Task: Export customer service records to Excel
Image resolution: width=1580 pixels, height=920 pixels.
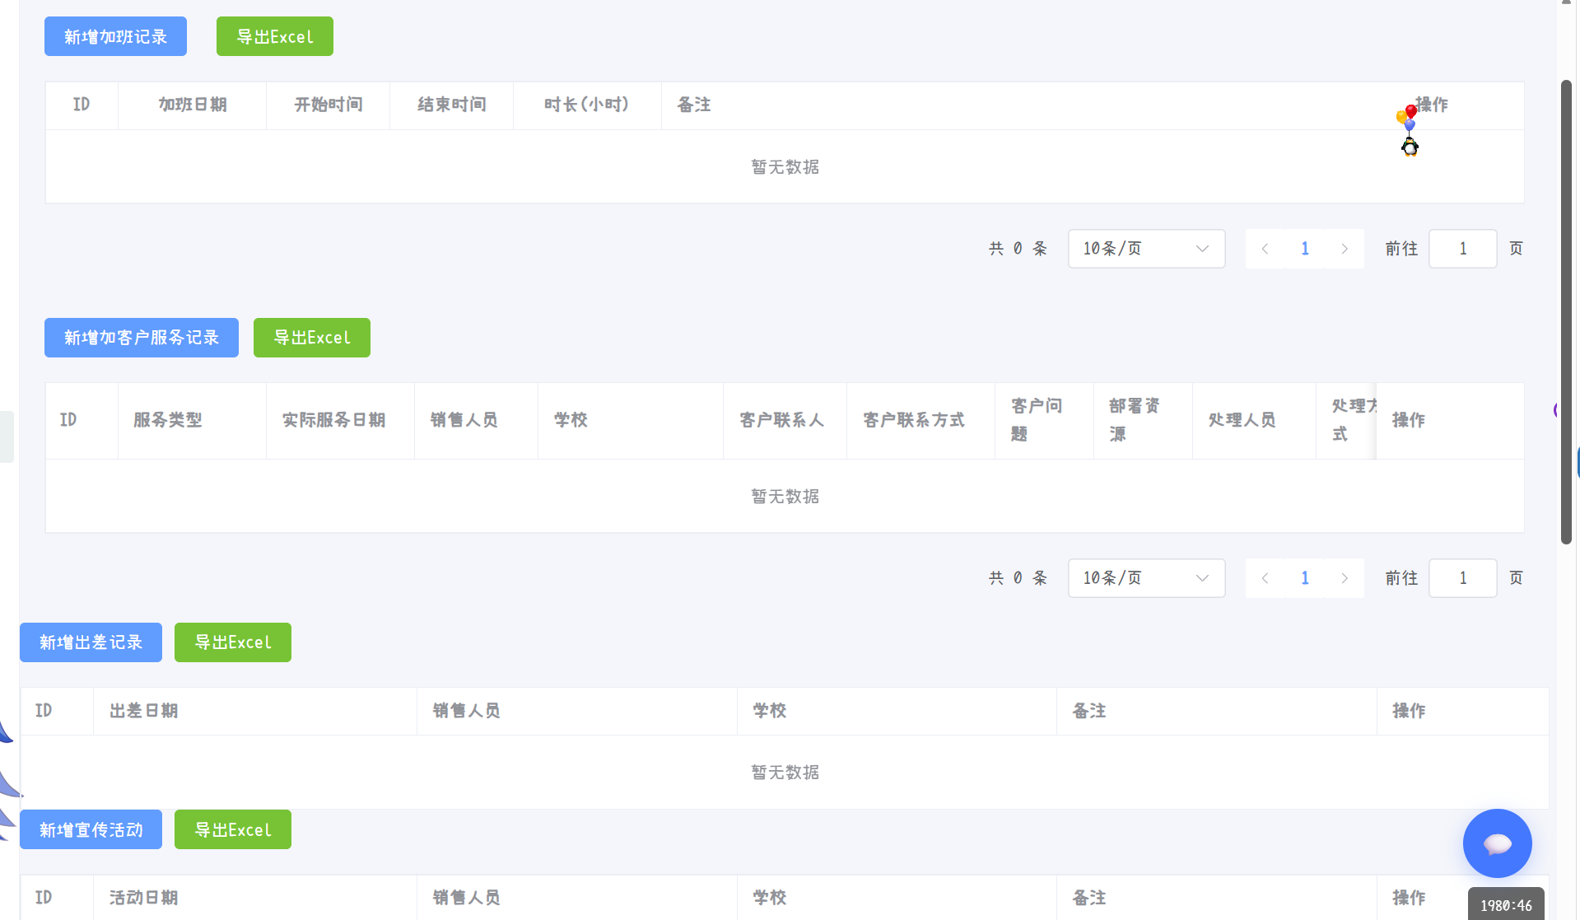Action: (x=312, y=338)
